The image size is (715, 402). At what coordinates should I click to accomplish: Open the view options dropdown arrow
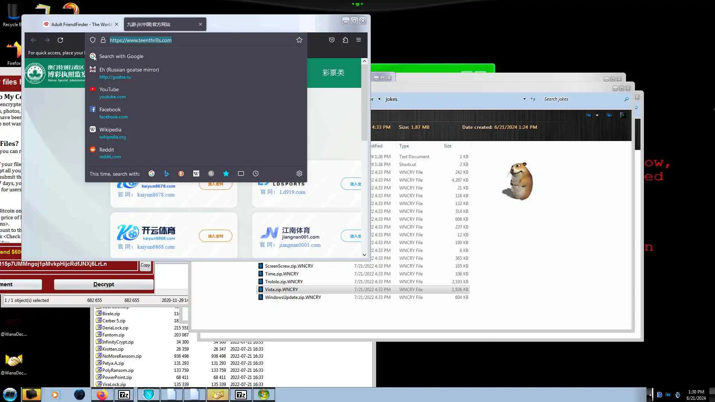[x=597, y=115]
